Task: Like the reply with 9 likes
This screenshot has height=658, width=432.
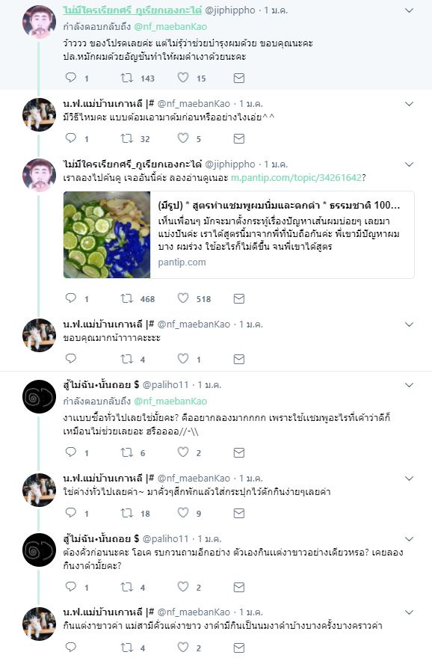Action: [183, 512]
